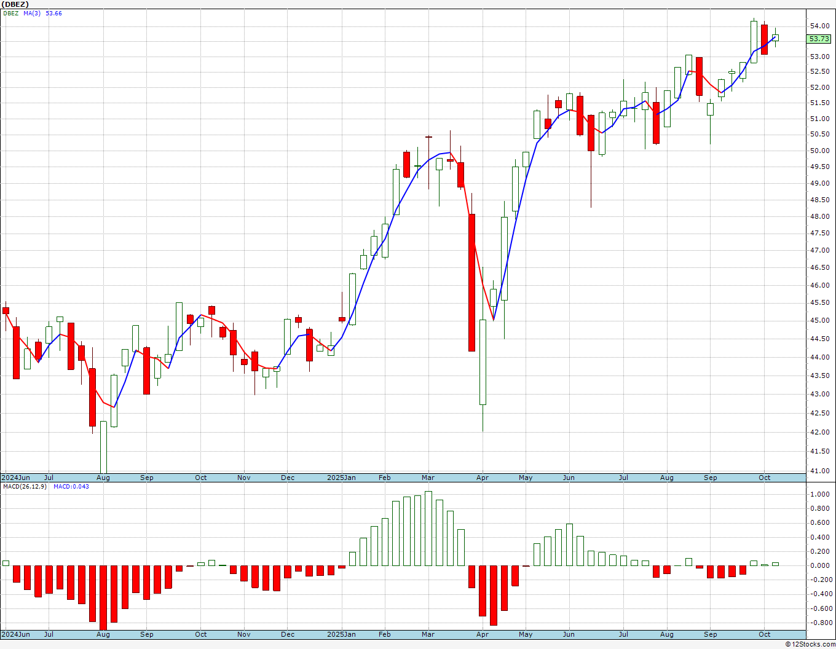Click Feb on the price chart date axis

tap(385, 478)
